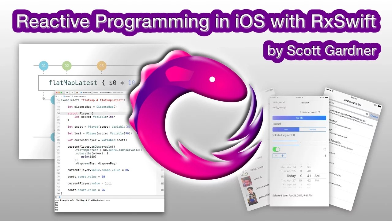392x221 pixels.
Task: Click 'scott.score.value = 95' code line
Action: click(x=86, y=190)
